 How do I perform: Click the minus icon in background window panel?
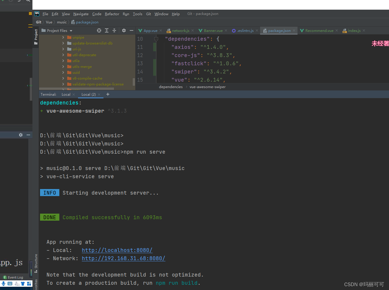pos(28,135)
